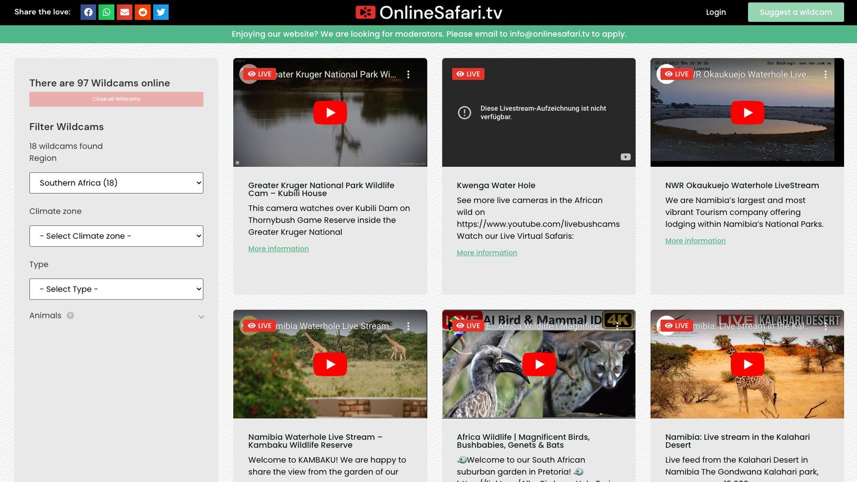The width and height of the screenshot is (857, 482).
Task: Open the Region dropdown Southern Africa (18)
Action: coord(116,183)
